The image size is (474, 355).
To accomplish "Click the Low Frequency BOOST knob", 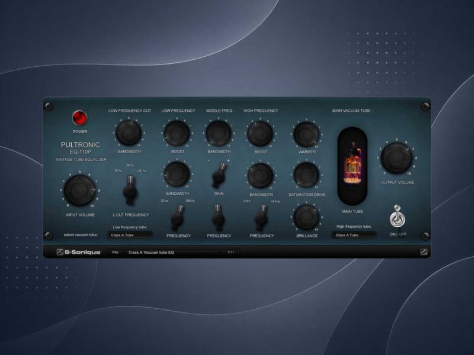I will tap(177, 133).
